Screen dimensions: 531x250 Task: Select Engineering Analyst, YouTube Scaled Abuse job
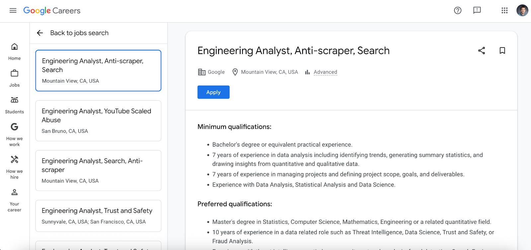click(98, 121)
